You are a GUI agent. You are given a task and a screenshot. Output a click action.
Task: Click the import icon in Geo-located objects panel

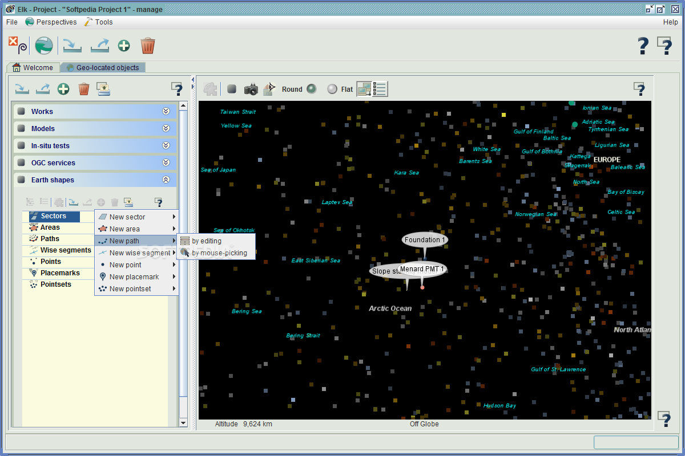(22, 89)
